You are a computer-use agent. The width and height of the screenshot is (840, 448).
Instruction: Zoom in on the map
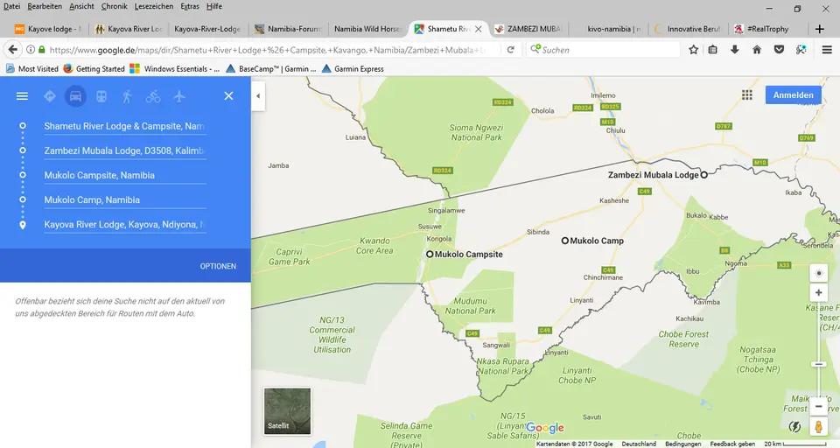coord(819,292)
